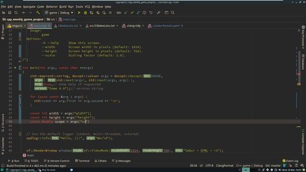The image size is (306, 172).
Task: Click cpp_weekly_game_project breadcrumb
Action: [x=23, y=19]
